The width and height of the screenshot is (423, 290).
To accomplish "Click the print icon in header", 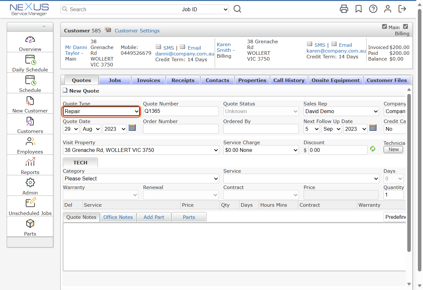I will coord(344,9).
